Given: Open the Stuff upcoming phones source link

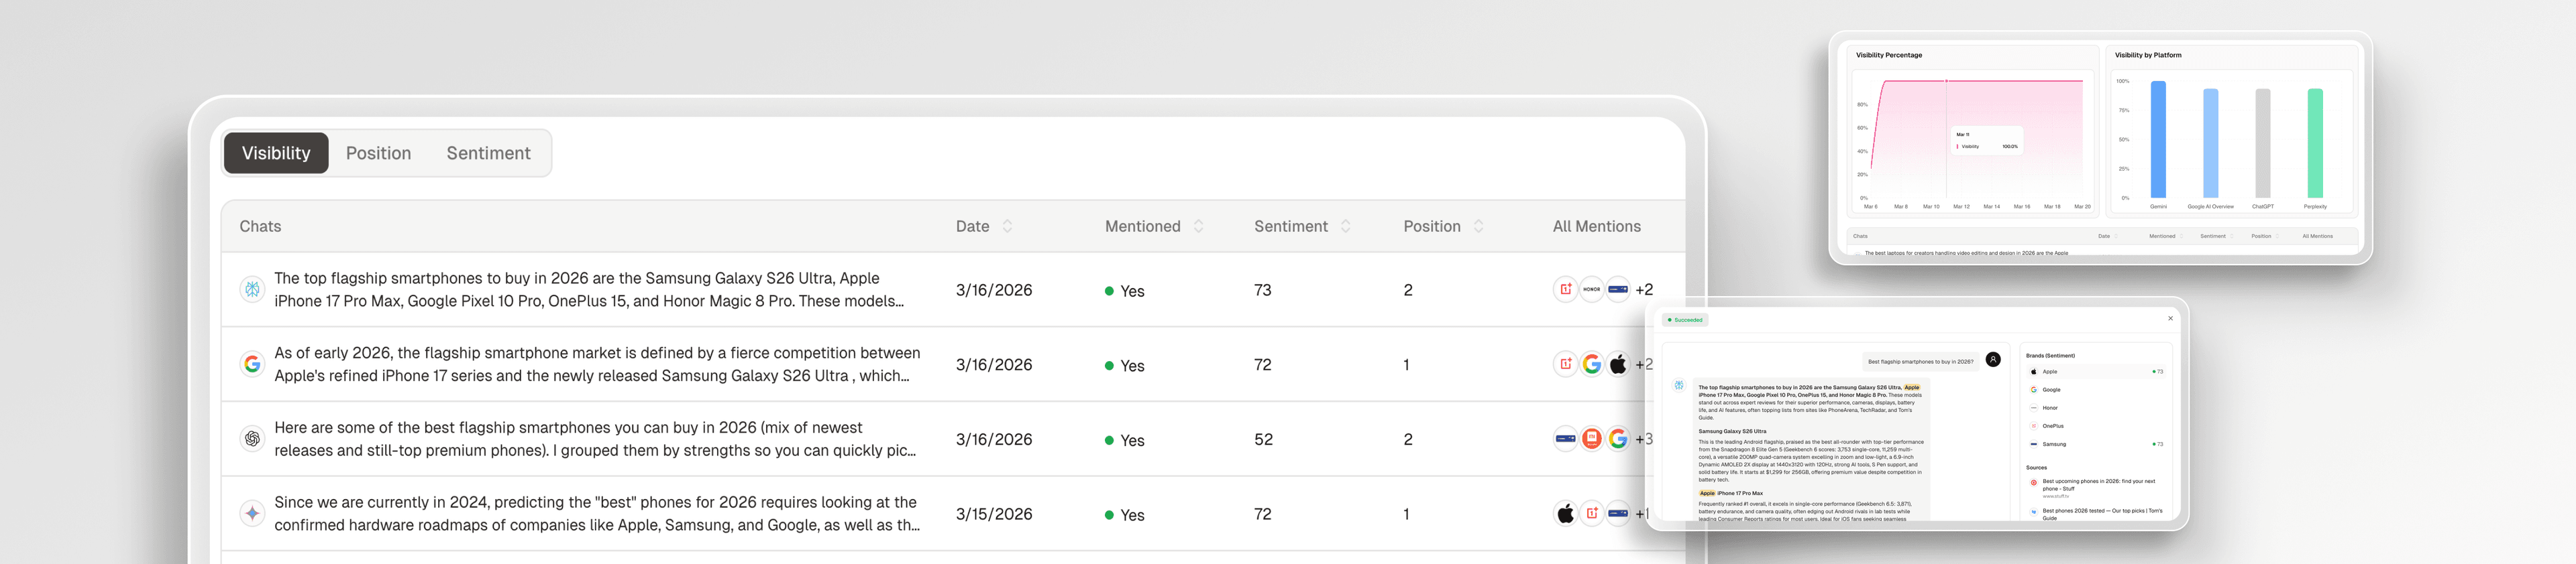Looking at the screenshot, I should coord(2098,484).
